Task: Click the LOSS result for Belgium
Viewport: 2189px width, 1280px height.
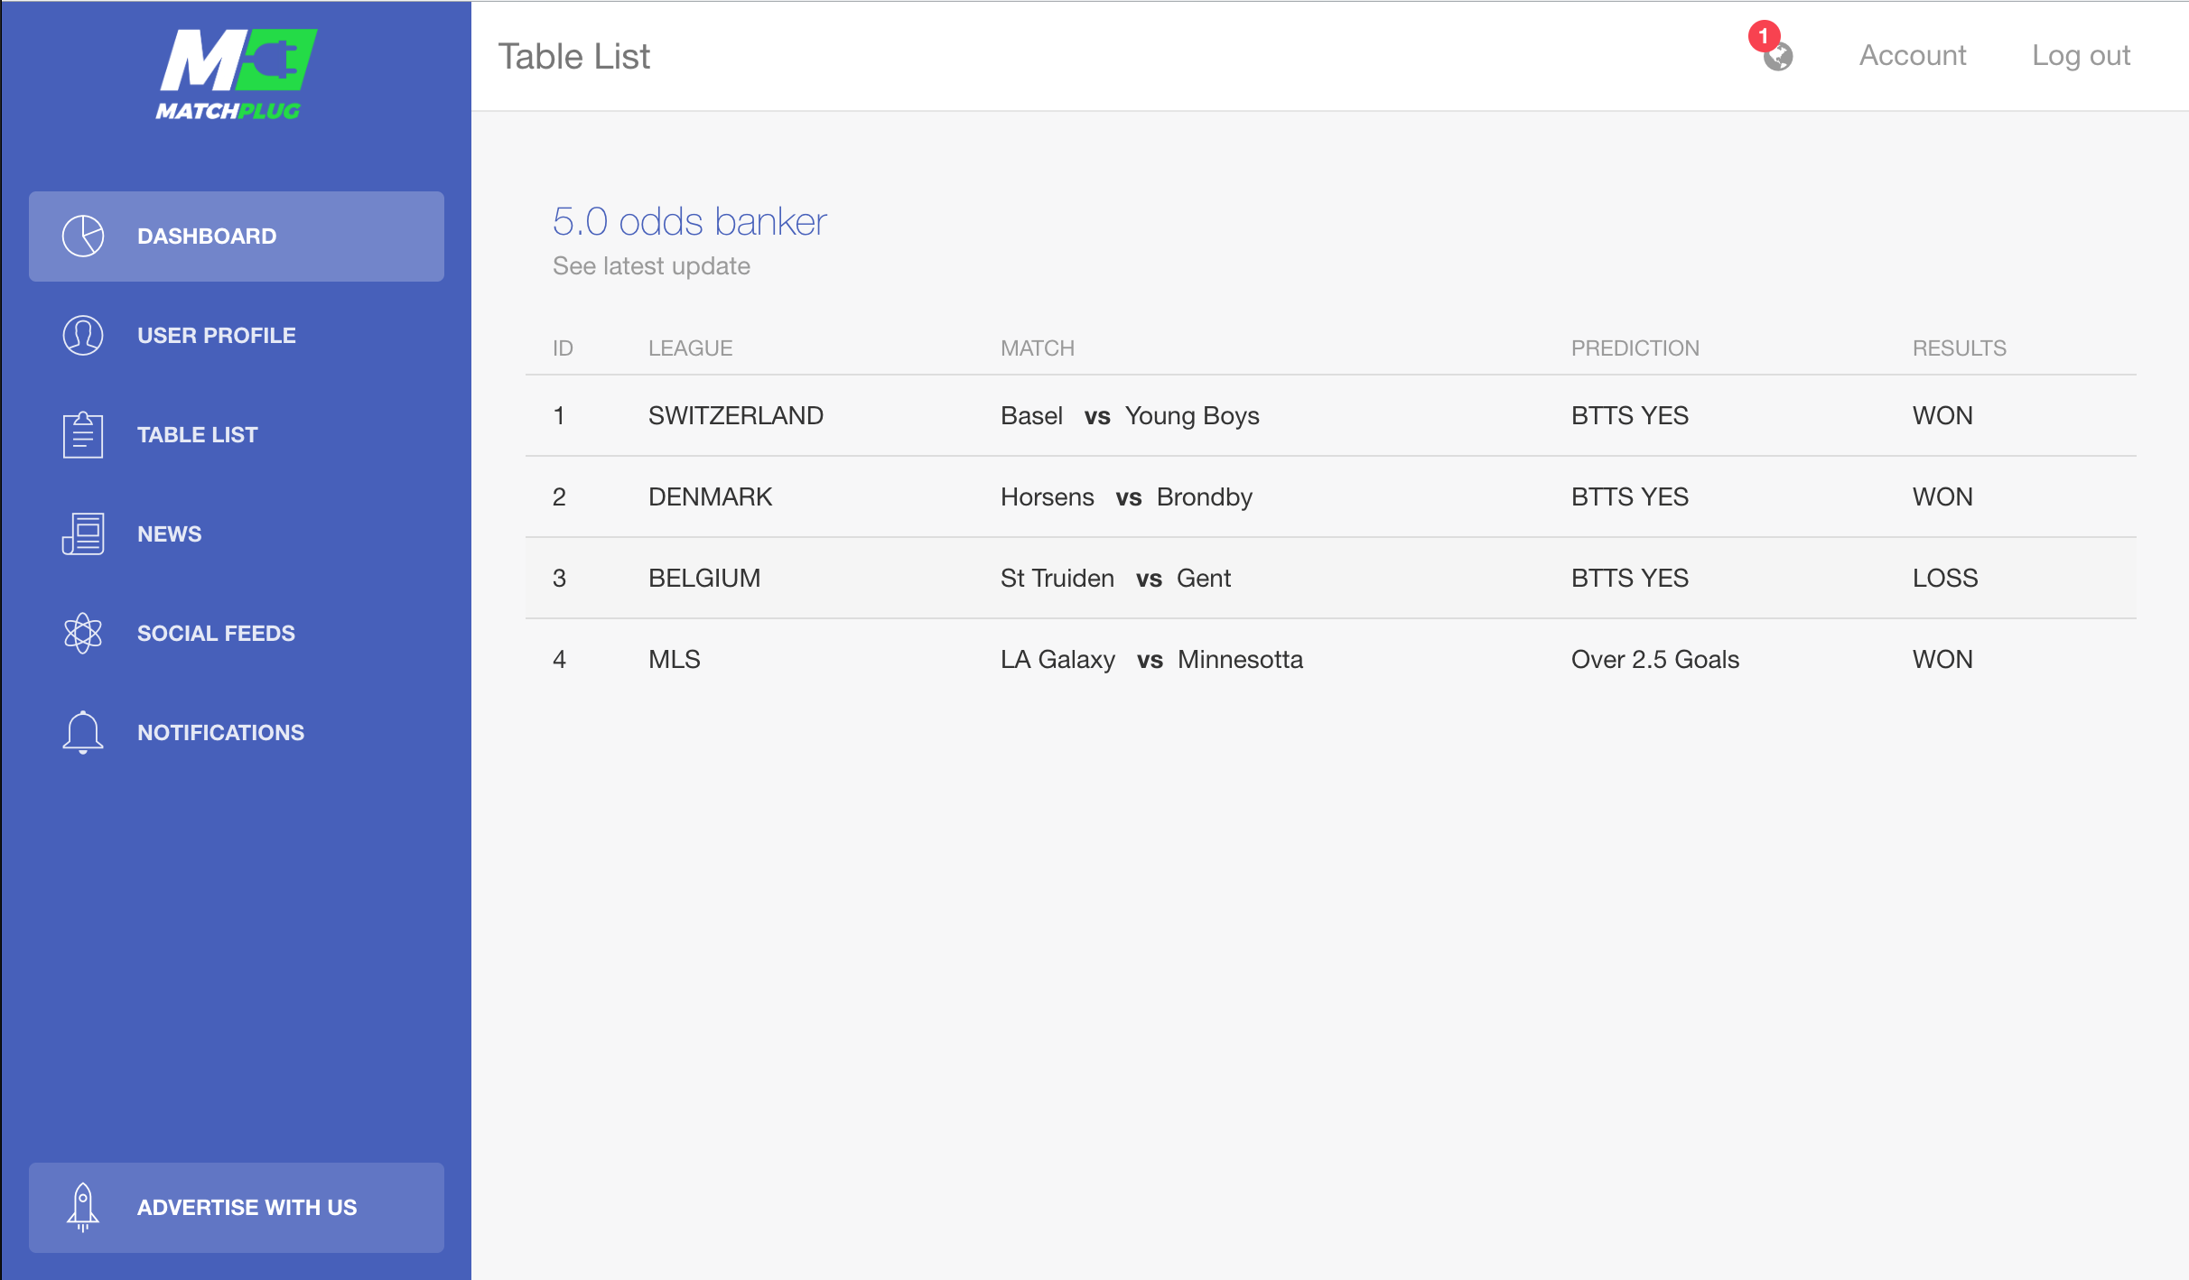Action: (x=1945, y=578)
